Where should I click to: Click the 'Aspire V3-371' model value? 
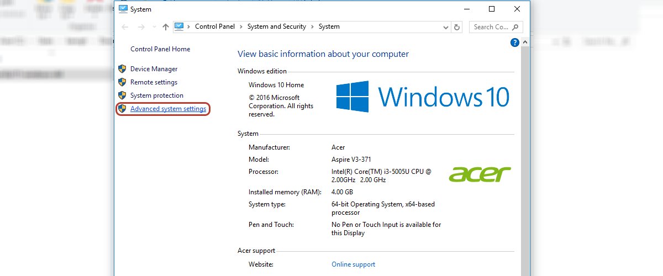[x=351, y=160]
